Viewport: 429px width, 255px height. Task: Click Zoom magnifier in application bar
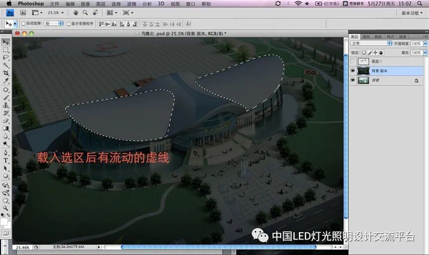[85, 12]
